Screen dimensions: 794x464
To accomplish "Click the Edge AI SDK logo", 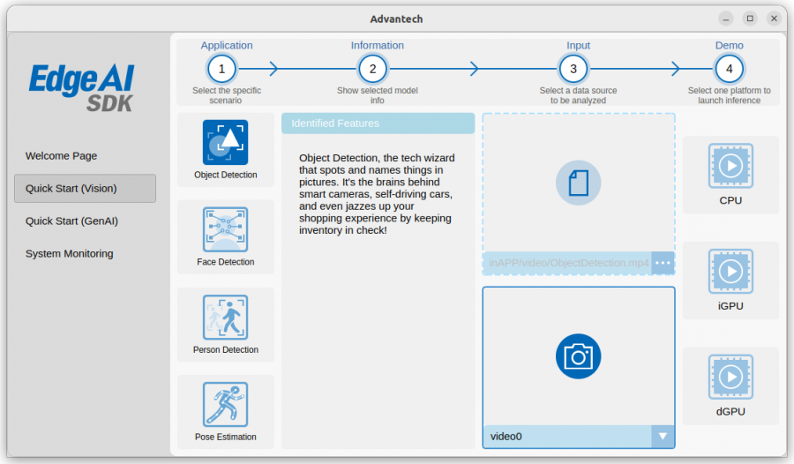I will 81,86.
